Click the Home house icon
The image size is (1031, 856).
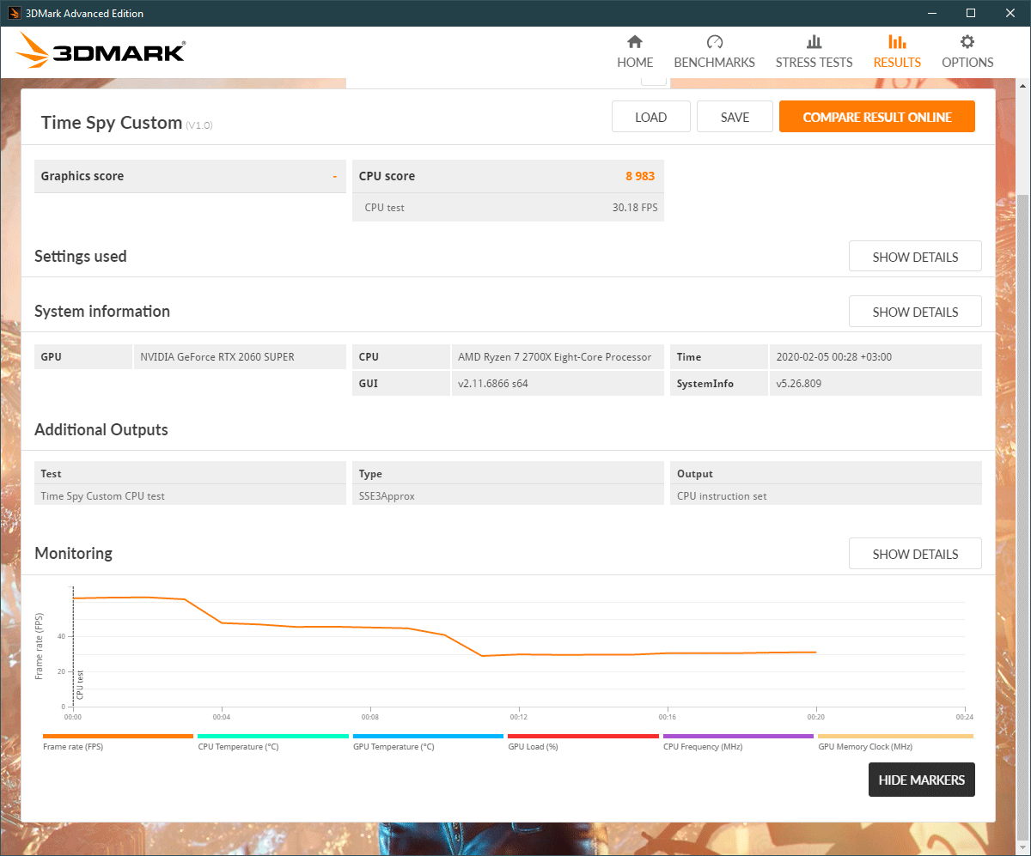click(635, 42)
